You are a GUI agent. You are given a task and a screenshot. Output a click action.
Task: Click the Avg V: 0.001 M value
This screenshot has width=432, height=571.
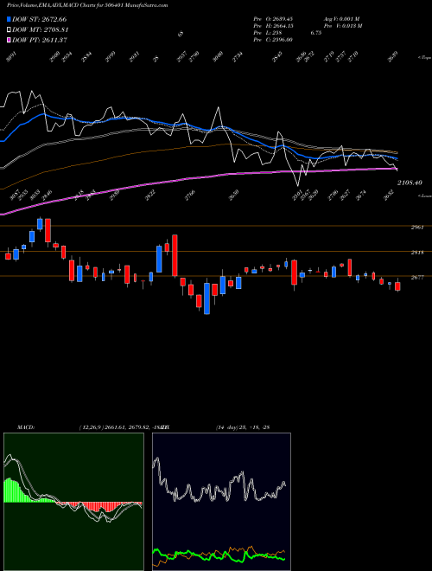point(342,19)
